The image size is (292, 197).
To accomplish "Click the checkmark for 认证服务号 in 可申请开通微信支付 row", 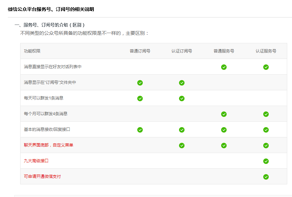I will pyautogui.click(x=266, y=177).
